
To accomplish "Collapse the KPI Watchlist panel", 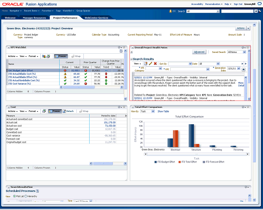I will click(8, 48).
